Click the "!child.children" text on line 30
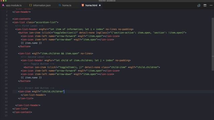The image size is (214, 120). 52,91
